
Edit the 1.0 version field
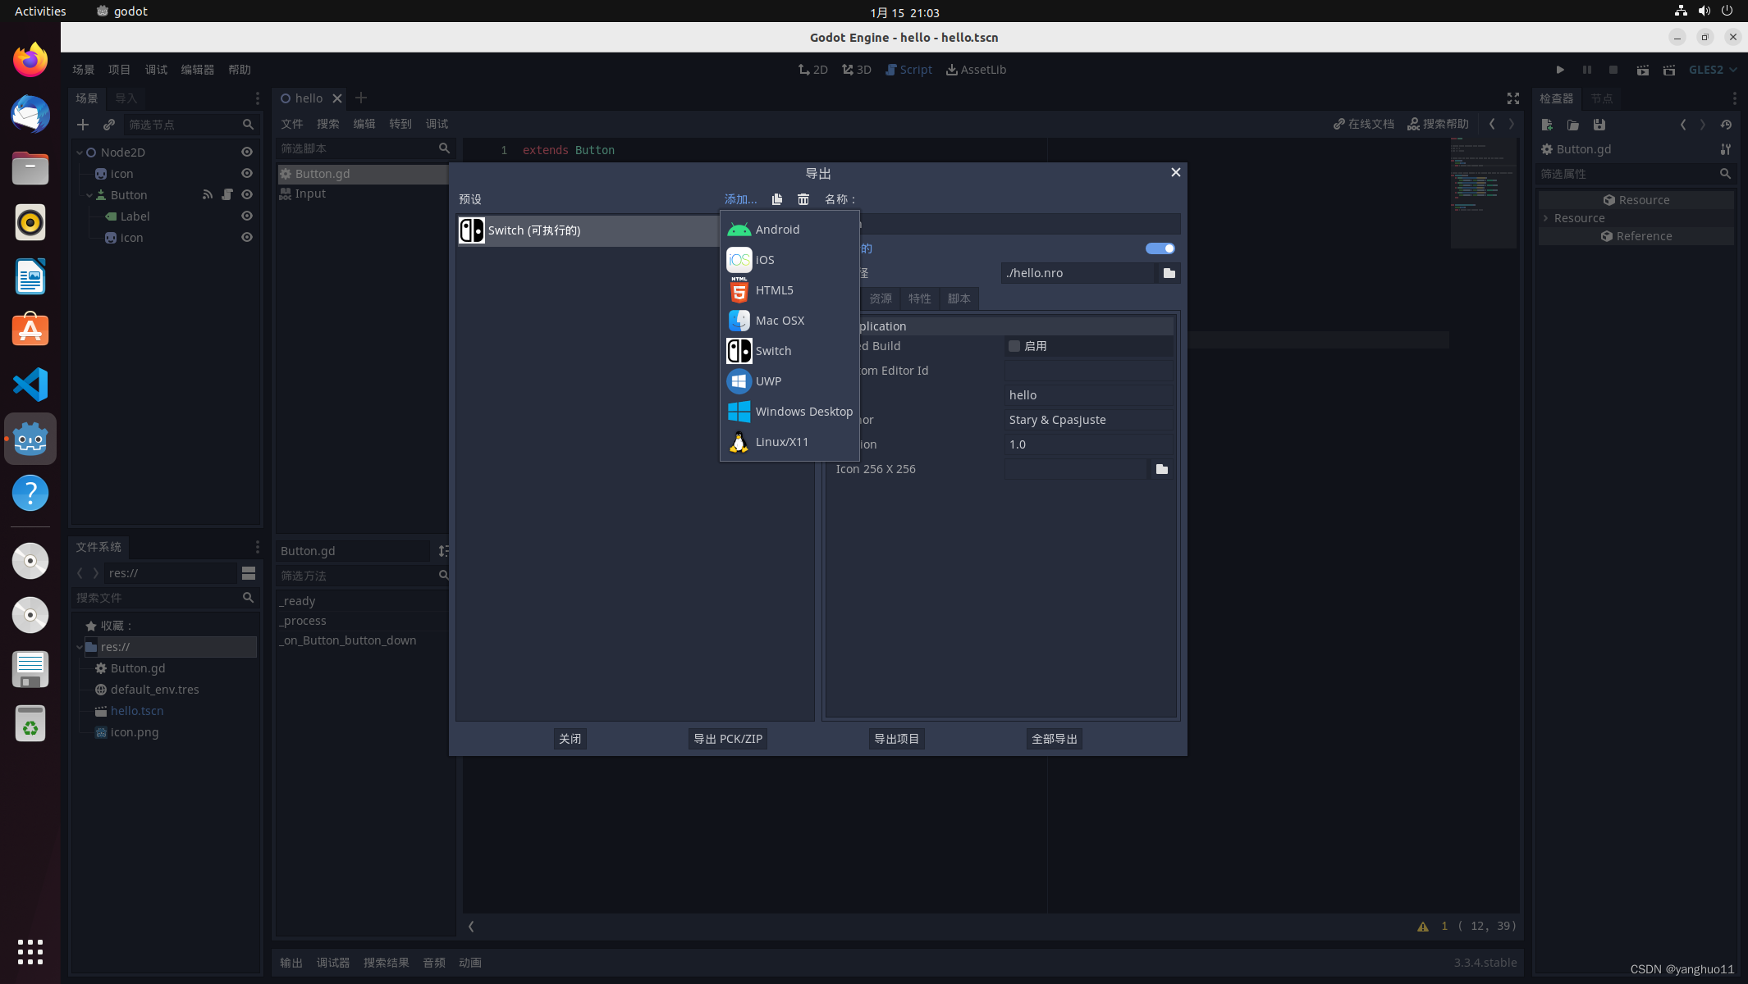coord(1089,444)
